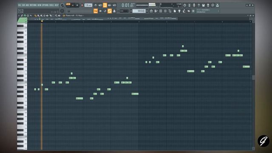Image resolution: width=272 pixels, height=153 pixels.
Task: Open the Line snap selector dropdown
Action: click(124, 11)
